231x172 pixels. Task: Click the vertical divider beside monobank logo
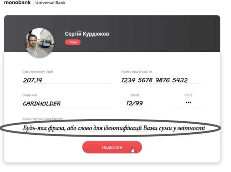pyautogui.click(x=33, y=3)
